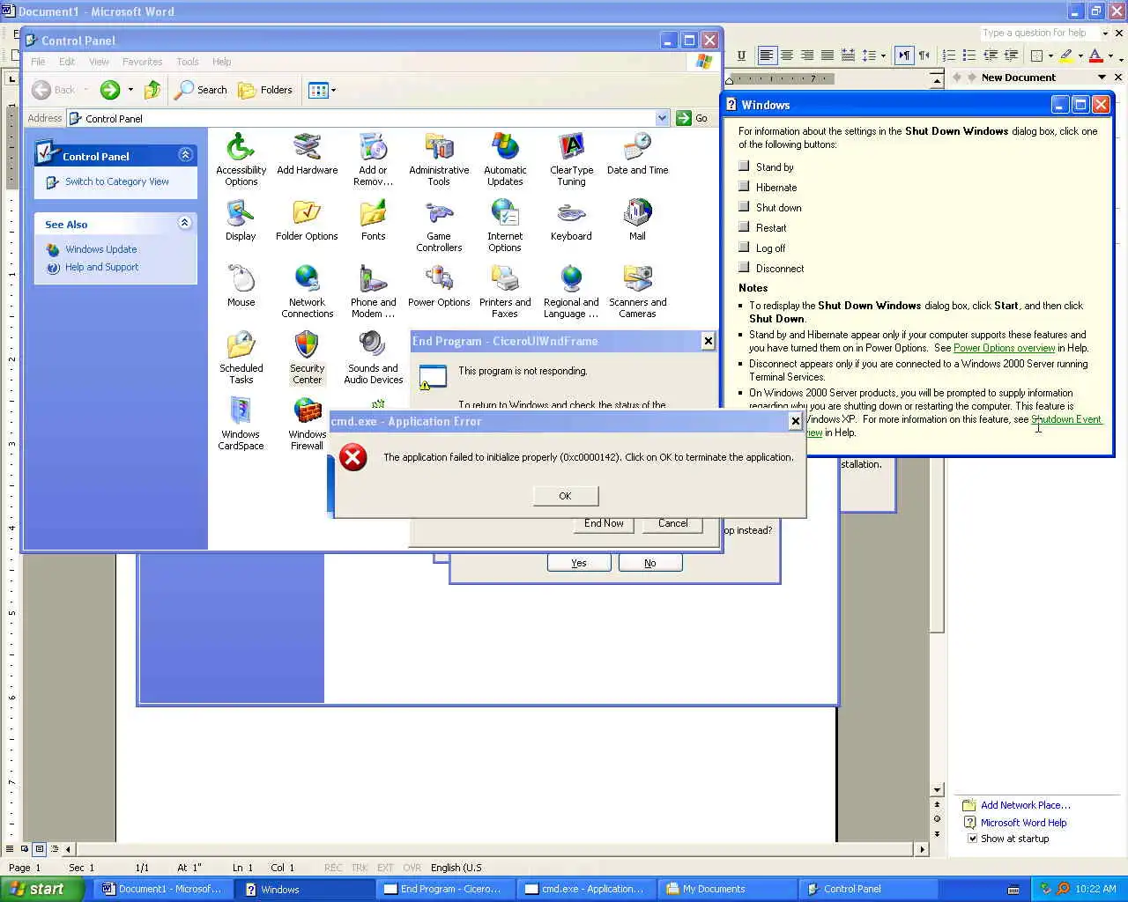Click Switch to Category View link
The height and width of the screenshot is (902, 1128).
(116, 181)
